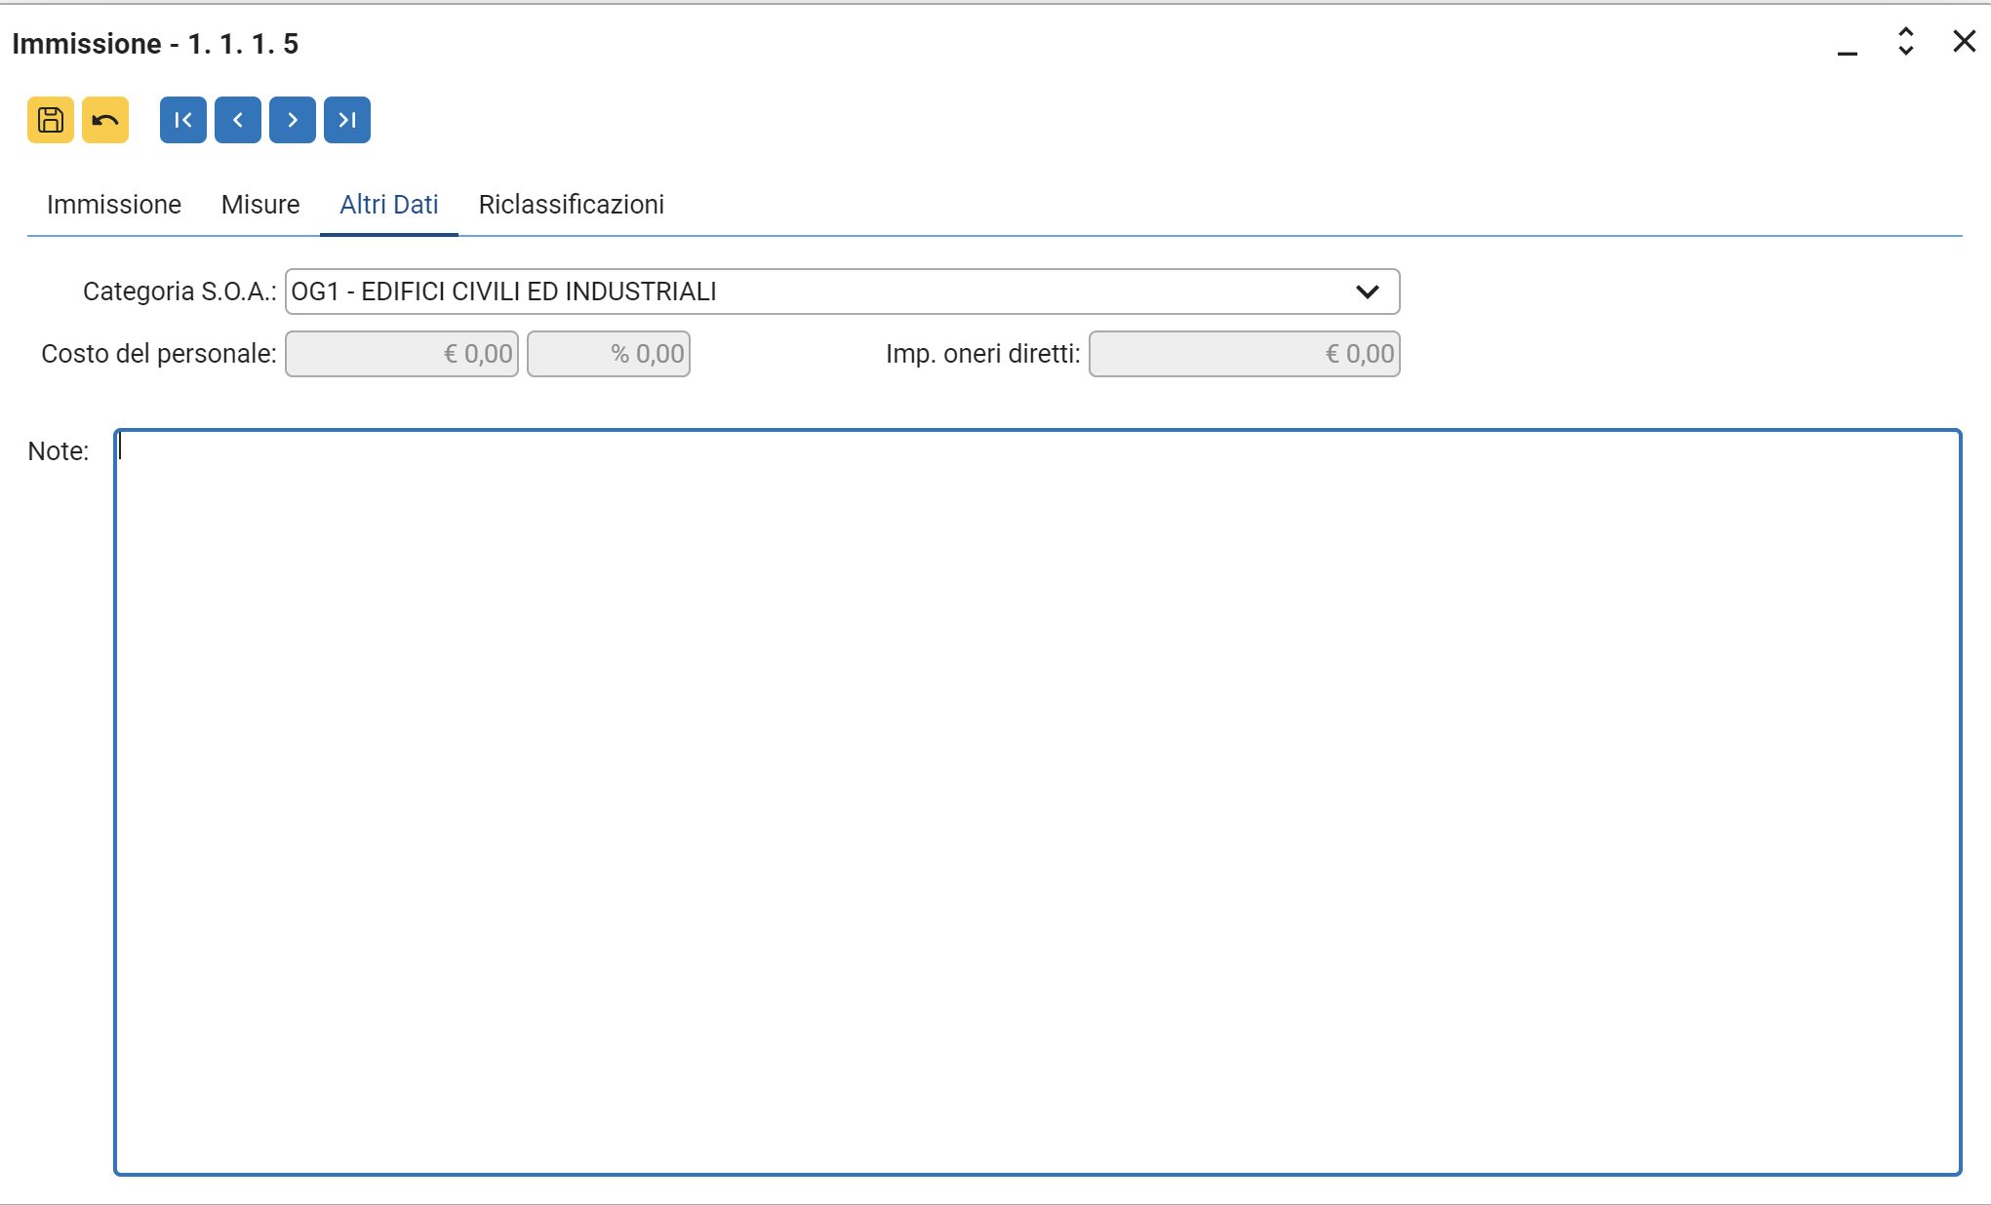Go to previous record arrow
Image resolution: width=1991 pixels, height=1205 pixels.
pyautogui.click(x=238, y=120)
